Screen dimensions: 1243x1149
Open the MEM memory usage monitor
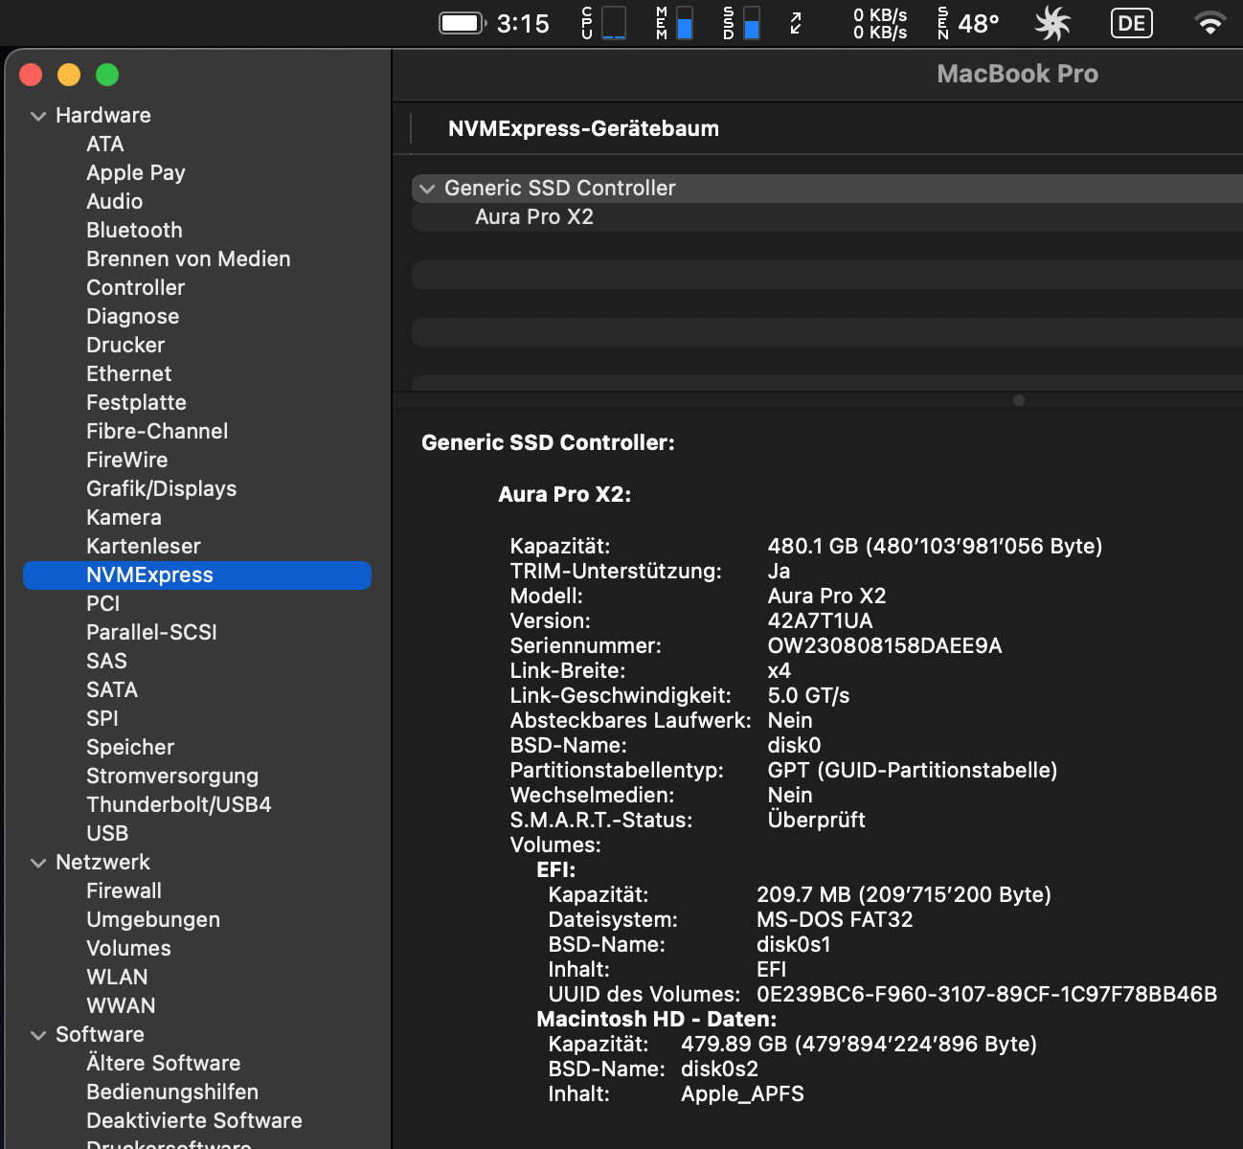tap(675, 23)
